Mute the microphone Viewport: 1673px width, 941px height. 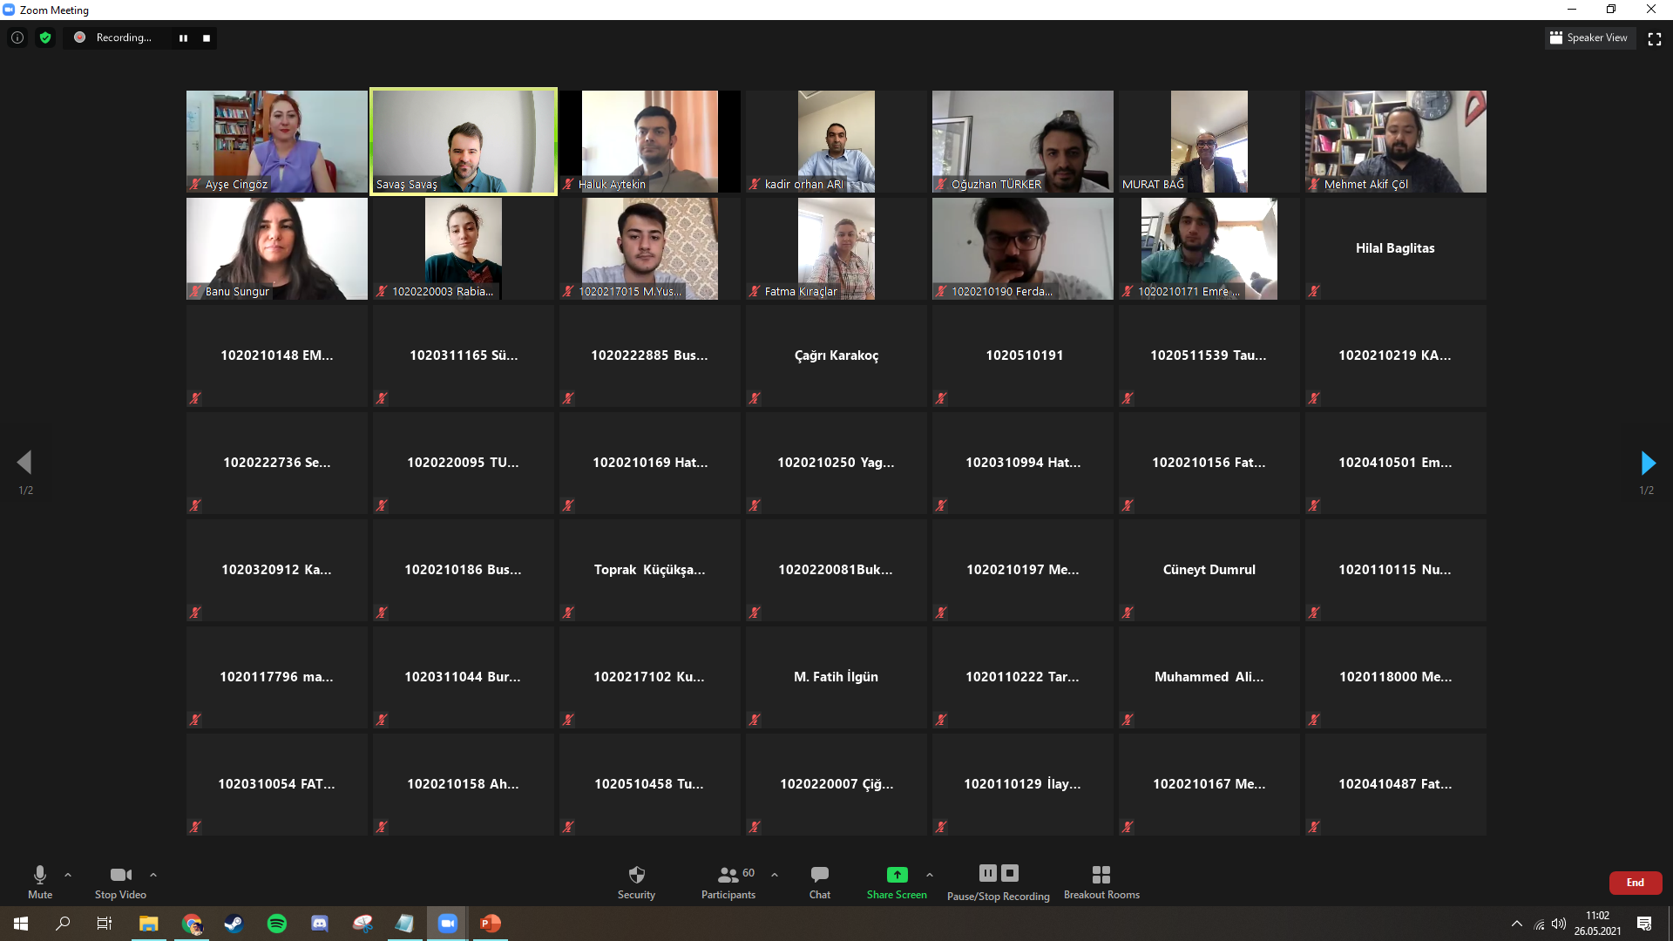click(40, 882)
